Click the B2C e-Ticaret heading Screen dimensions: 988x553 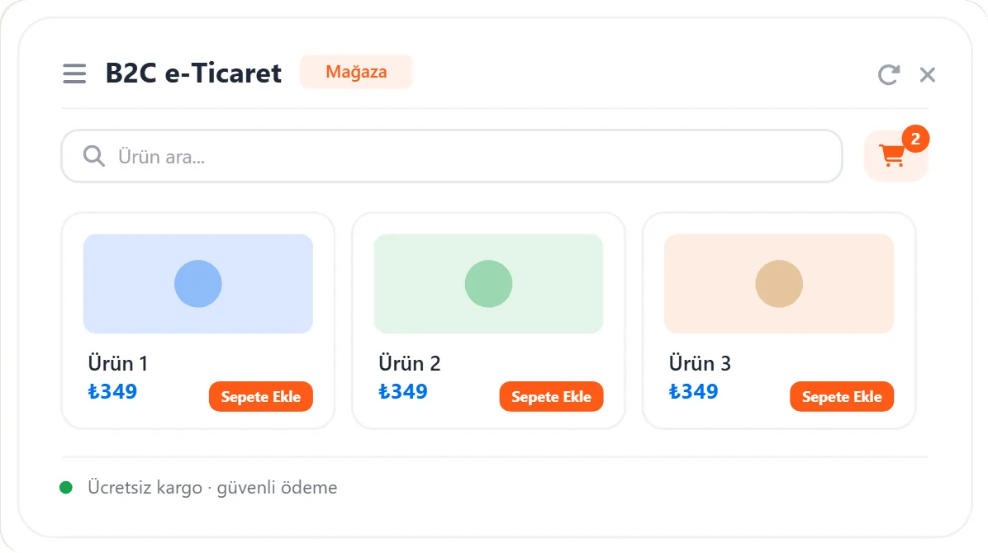pos(192,73)
